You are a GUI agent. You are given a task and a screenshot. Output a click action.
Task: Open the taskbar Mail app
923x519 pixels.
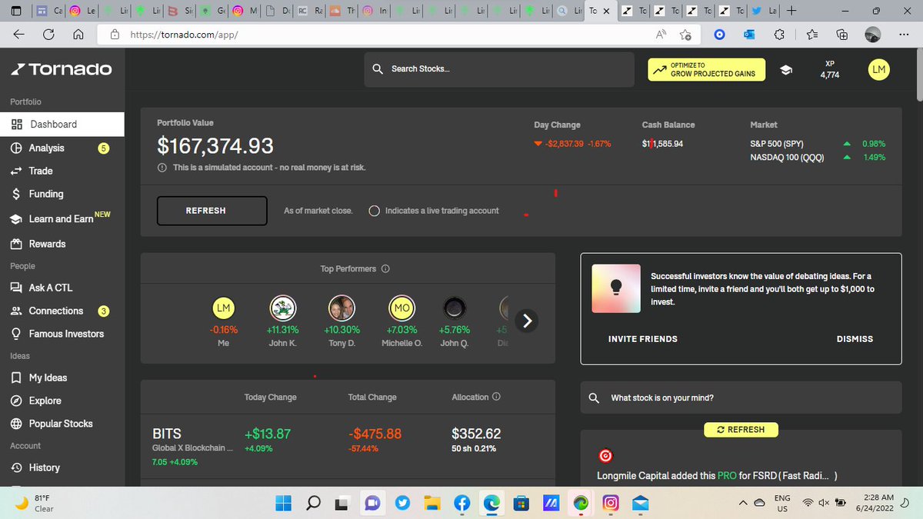click(x=640, y=502)
